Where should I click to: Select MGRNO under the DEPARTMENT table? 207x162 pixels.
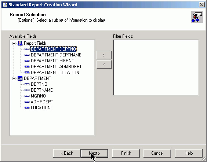38,96
